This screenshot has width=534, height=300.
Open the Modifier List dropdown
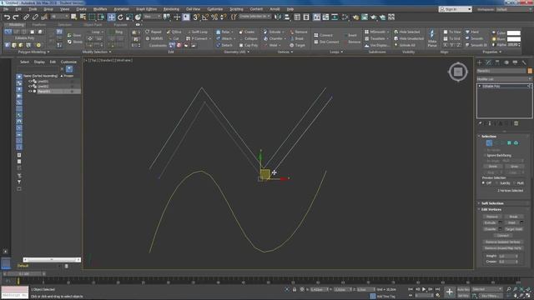tap(504, 79)
